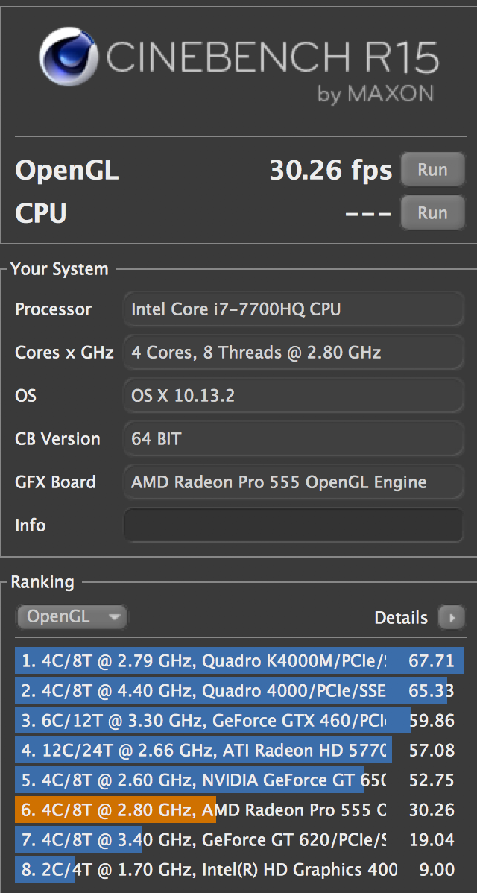The image size is (477, 893).
Task: Click the Cores x GHz field
Action: (293, 352)
